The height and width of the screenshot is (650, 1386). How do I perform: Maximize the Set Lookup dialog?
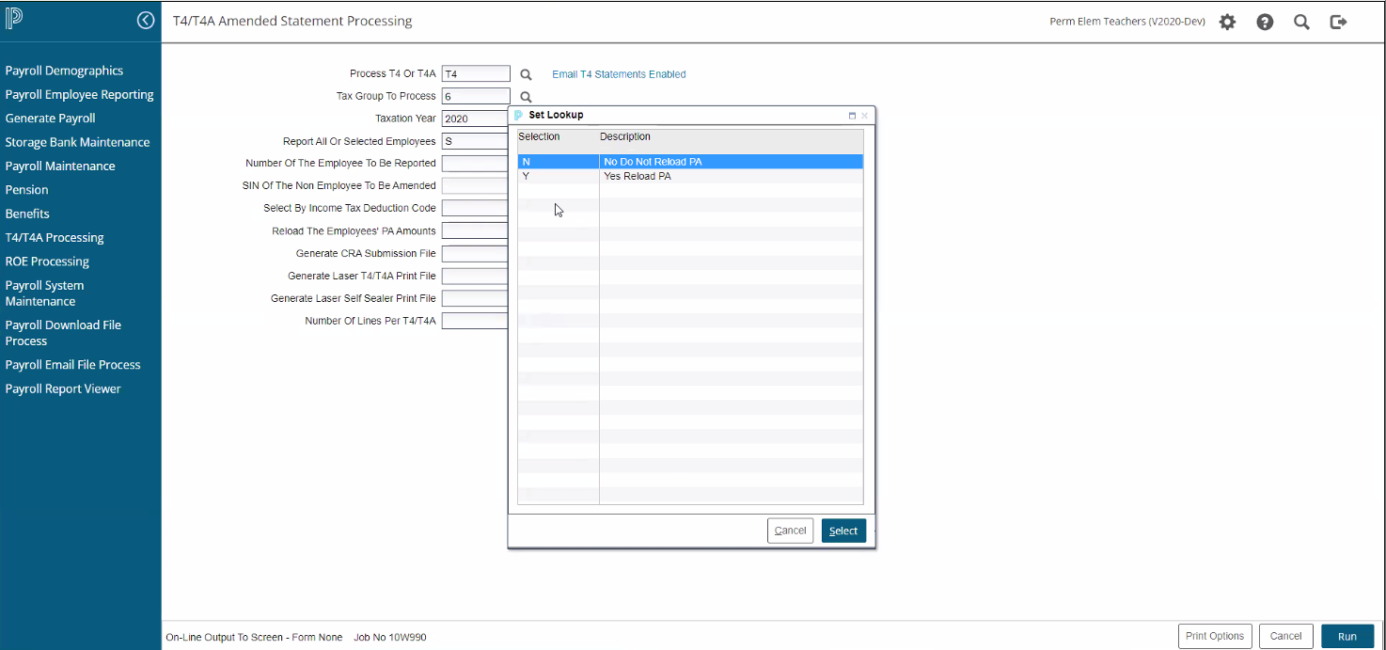tap(852, 116)
